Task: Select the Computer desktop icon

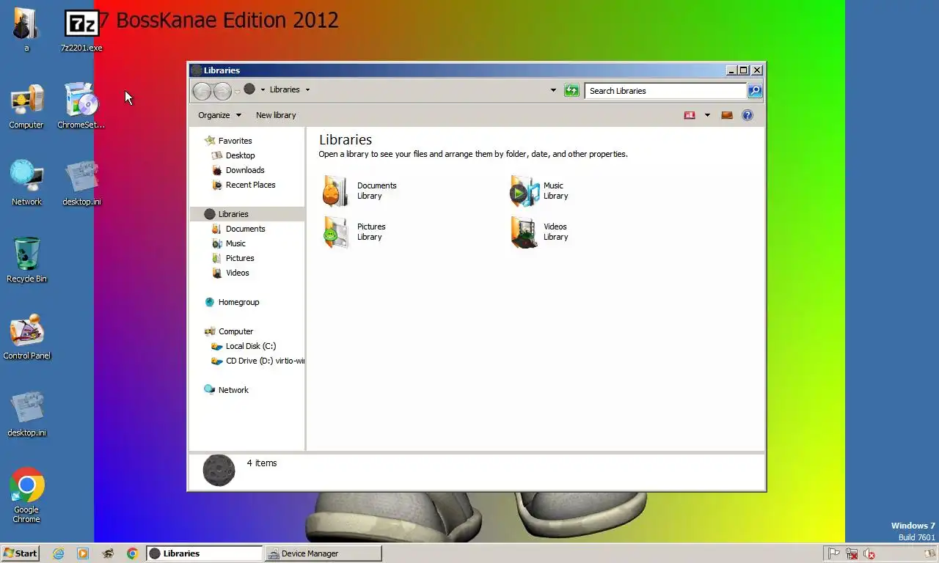Action: pos(26,106)
